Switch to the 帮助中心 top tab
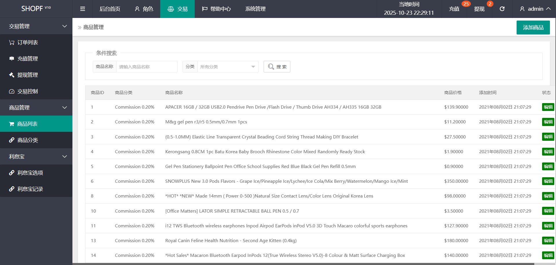This screenshot has height=265, width=556. coord(216,9)
